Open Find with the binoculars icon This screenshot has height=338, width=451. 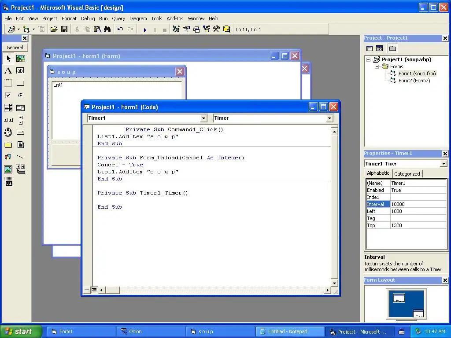107,29
